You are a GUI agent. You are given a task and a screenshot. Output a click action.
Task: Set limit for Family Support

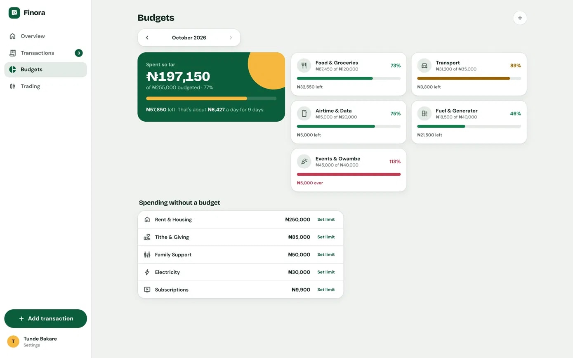[326, 254]
